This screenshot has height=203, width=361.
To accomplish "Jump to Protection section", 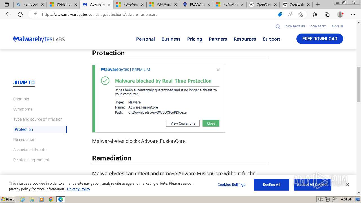I will pos(24,129).
